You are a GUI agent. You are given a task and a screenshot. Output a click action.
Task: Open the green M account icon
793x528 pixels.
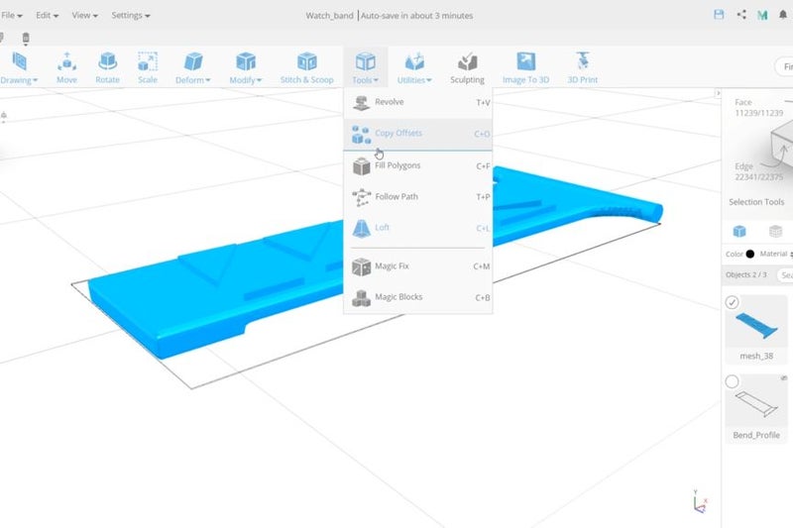click(x=762, y=15)
